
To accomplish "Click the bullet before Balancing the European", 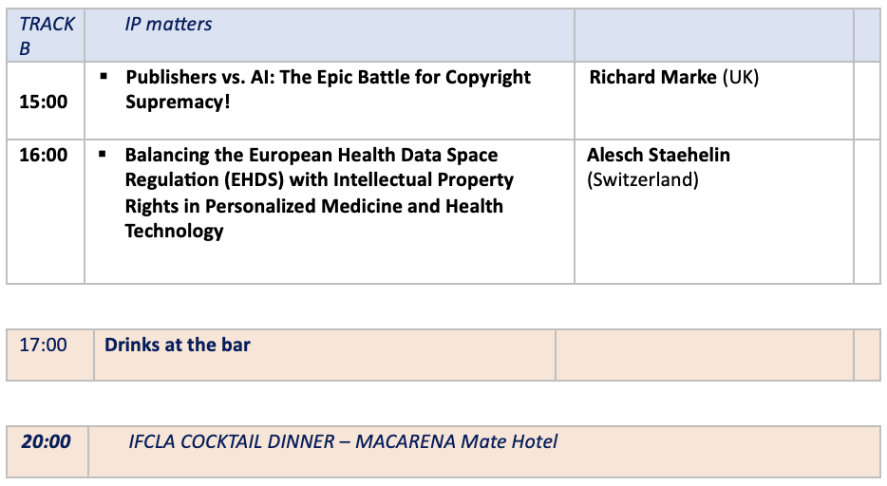I will (103, 154).
